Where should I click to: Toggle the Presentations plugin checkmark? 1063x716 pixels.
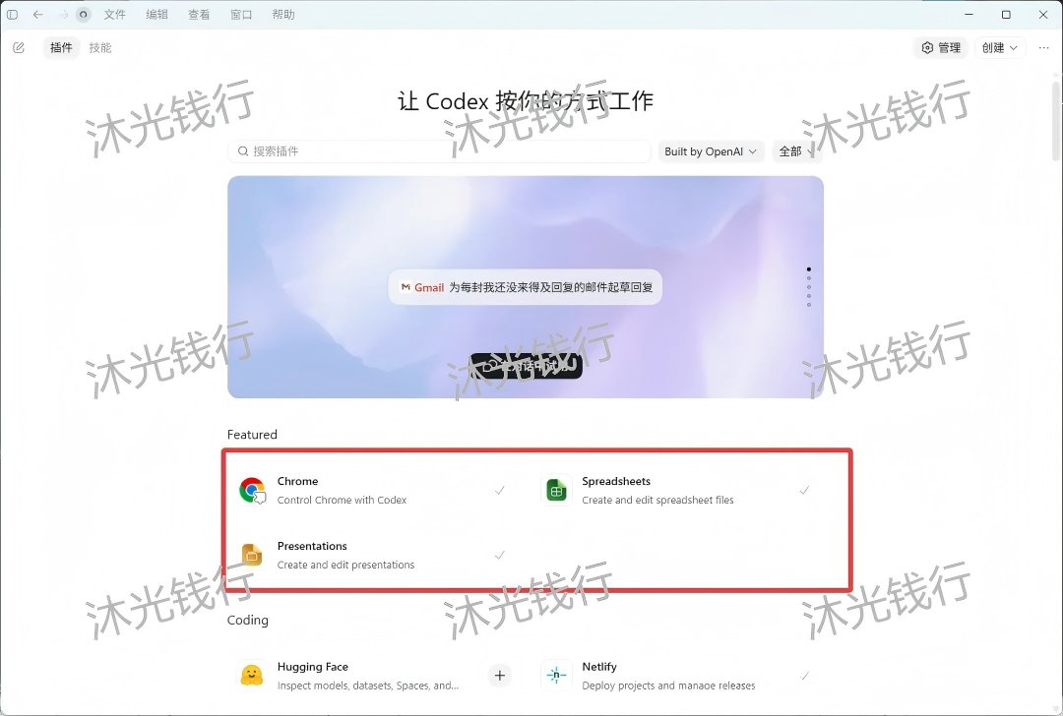pos(500,555)
